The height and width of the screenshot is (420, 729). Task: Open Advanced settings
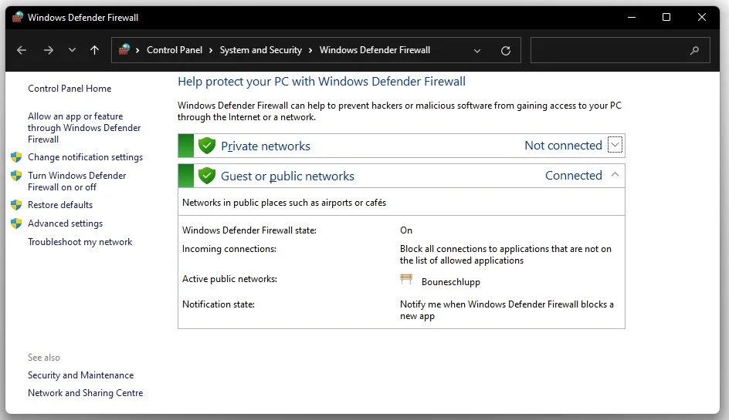pyautogui.click(x=65, y=223)
